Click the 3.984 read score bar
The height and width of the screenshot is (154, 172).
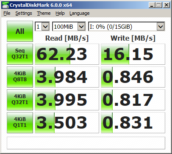coord(67,77)
